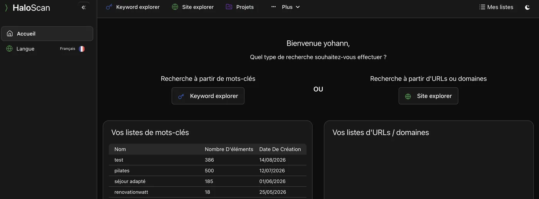Viewport: 539px width, 199px height.
Task: Sort by the Nom column header
Action: [120, 149]
